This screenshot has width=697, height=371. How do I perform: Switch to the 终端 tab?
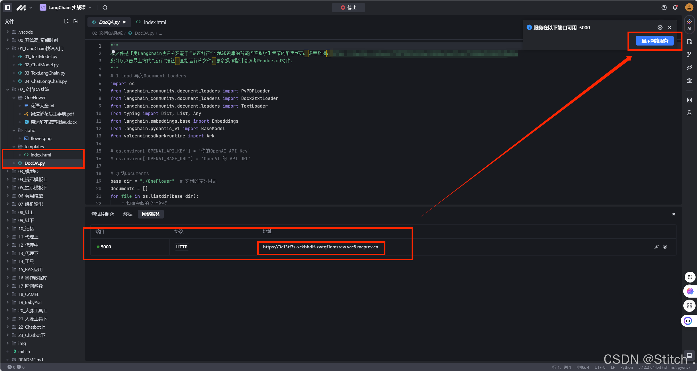(x=128, y=214)
